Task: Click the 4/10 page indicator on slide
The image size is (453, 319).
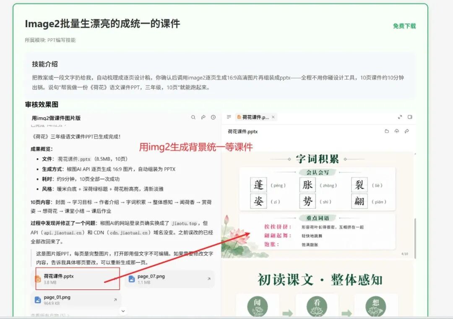Action: (x=405, y=254)
